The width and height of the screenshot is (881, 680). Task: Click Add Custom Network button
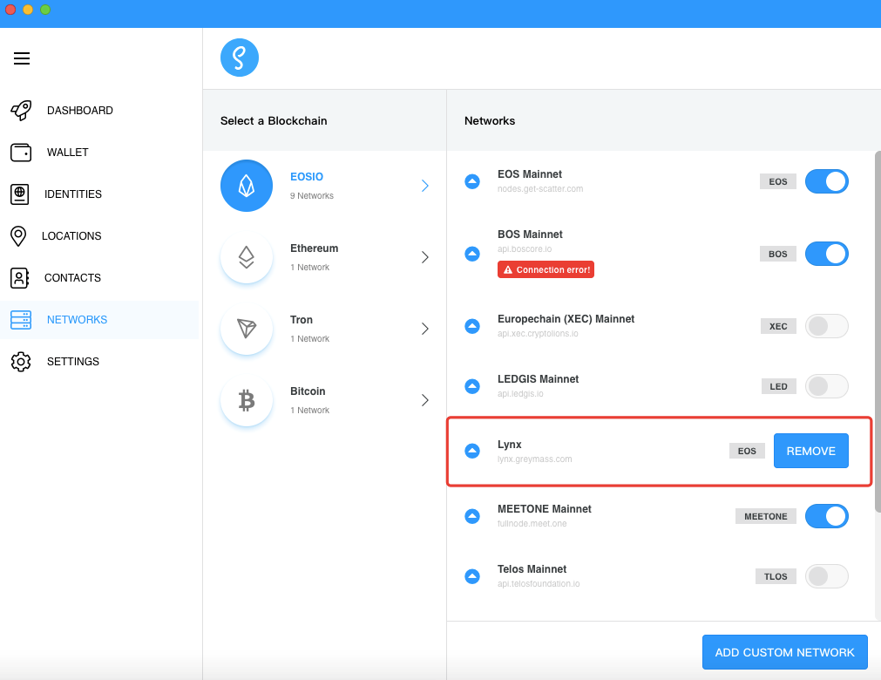click(784, 652)
